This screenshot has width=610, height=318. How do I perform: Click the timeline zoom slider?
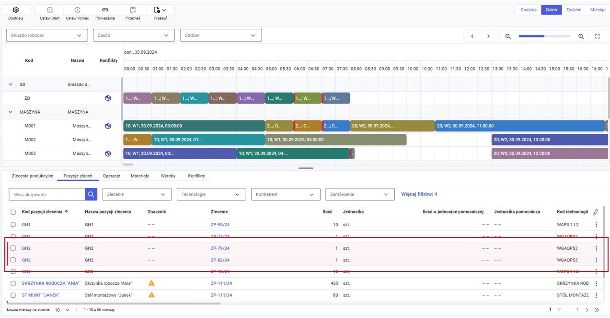[x=544, y=36]
